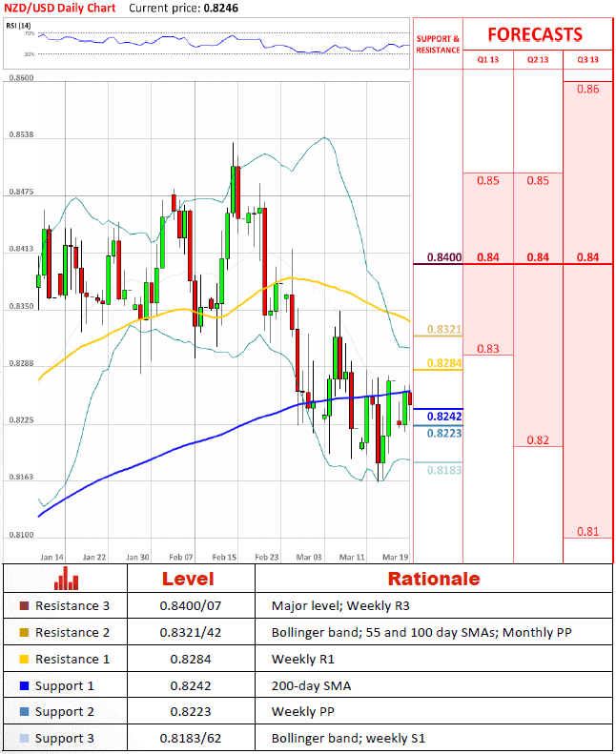Click the 'Current price: 0.8246' text
The width and height of the screenshot is (616, 754).
[x=183, y=9]
